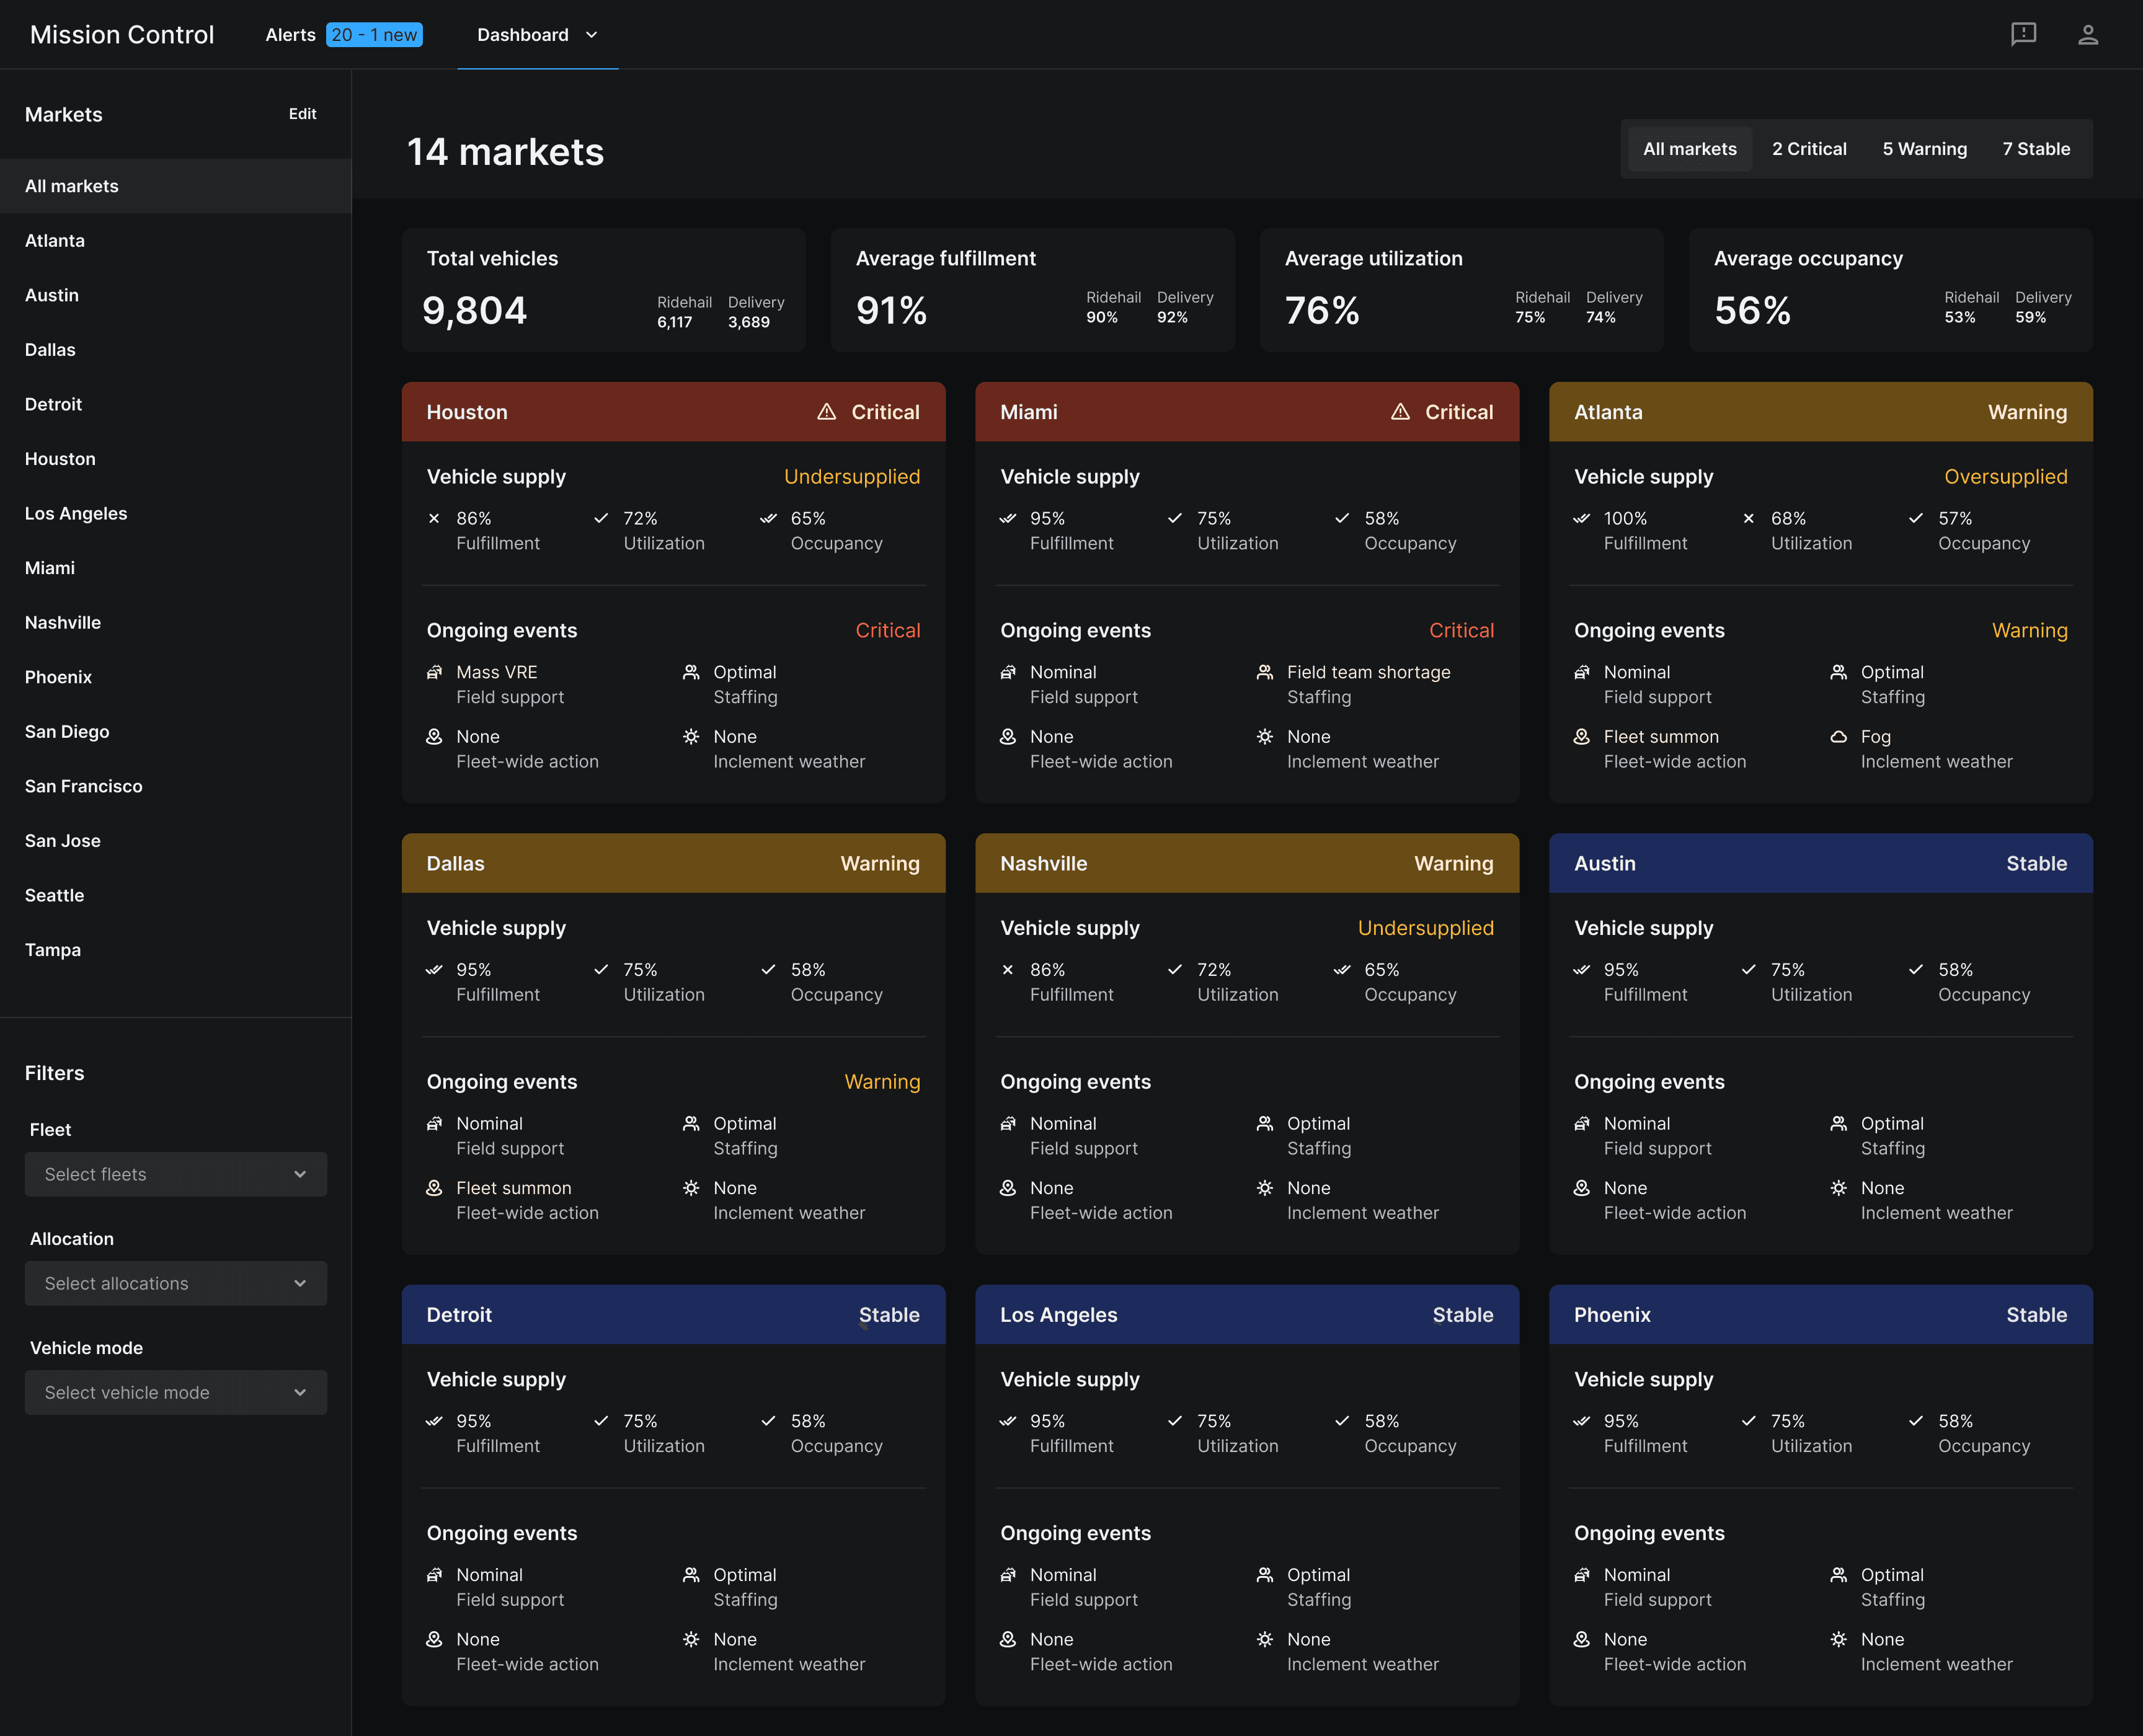Screen dimensions: 2143x1736
Task: Select San Diego in the markets list
Action: point(176,732)
